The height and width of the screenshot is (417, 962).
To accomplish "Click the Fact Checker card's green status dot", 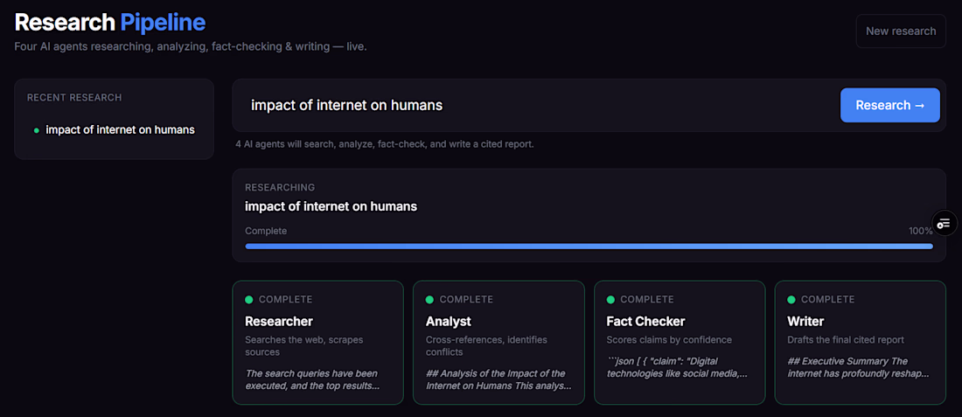I will tap(610, 300).
